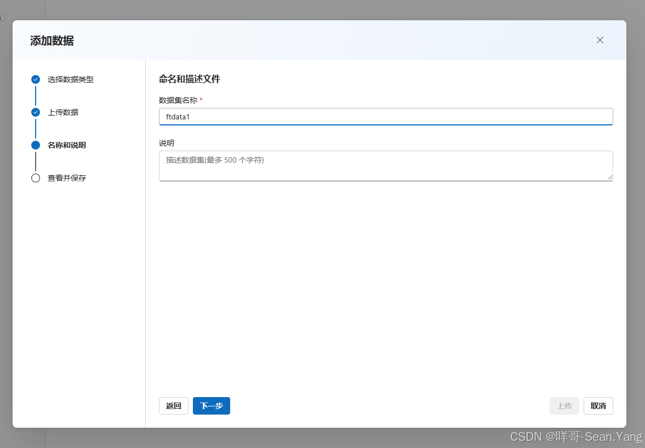The image size is (645, 448).
Task: Click the completed 上传数据 step checkmark
Action: click(x=36, y=112)
